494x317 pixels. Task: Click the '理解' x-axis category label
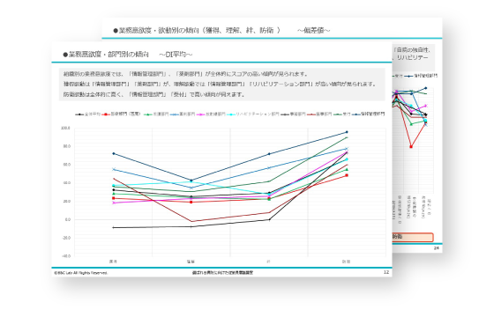coord(191,262)
